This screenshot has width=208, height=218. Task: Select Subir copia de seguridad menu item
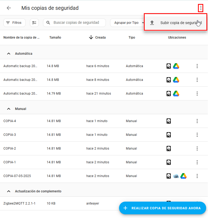pos(175,23)
